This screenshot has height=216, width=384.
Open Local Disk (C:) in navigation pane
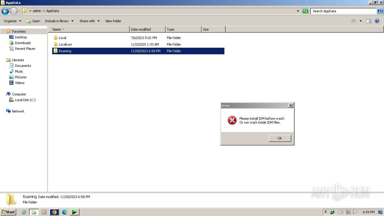(25, 100)
